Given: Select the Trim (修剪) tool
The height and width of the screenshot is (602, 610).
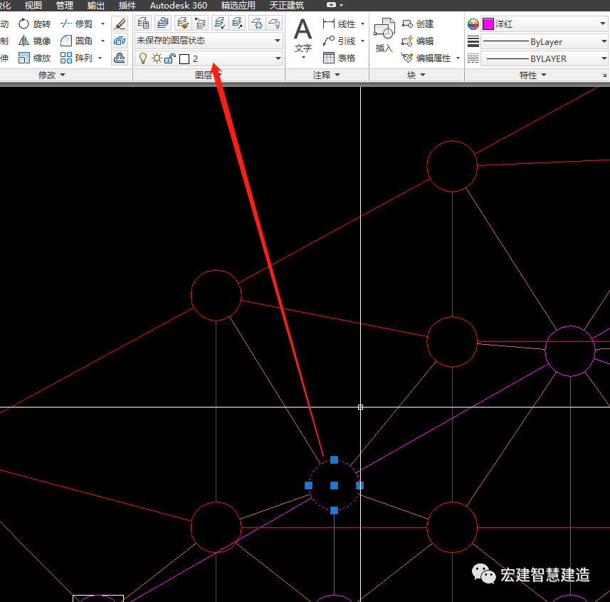Looking at the screenshot, I should pos(77,24).
